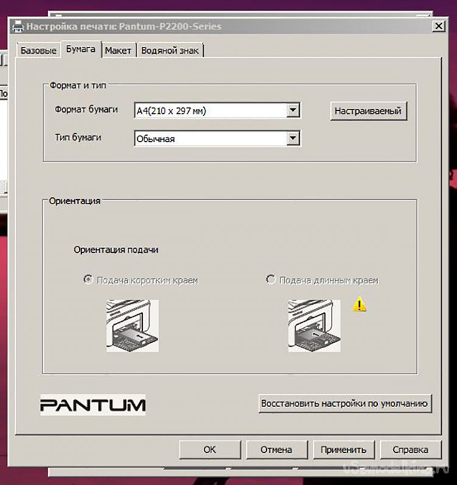Switch to the 'Макет' tab
The height and width of the screenshot is (485, 457).
[x=118, y=51]
